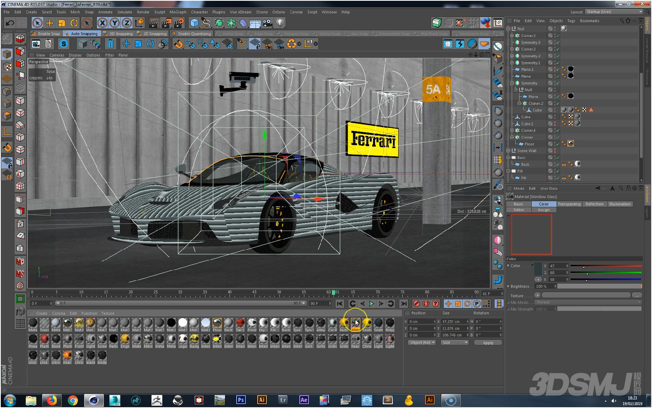652x408 pixels.
Task: Click the Deformer bend icon
Action: point(243,23)
